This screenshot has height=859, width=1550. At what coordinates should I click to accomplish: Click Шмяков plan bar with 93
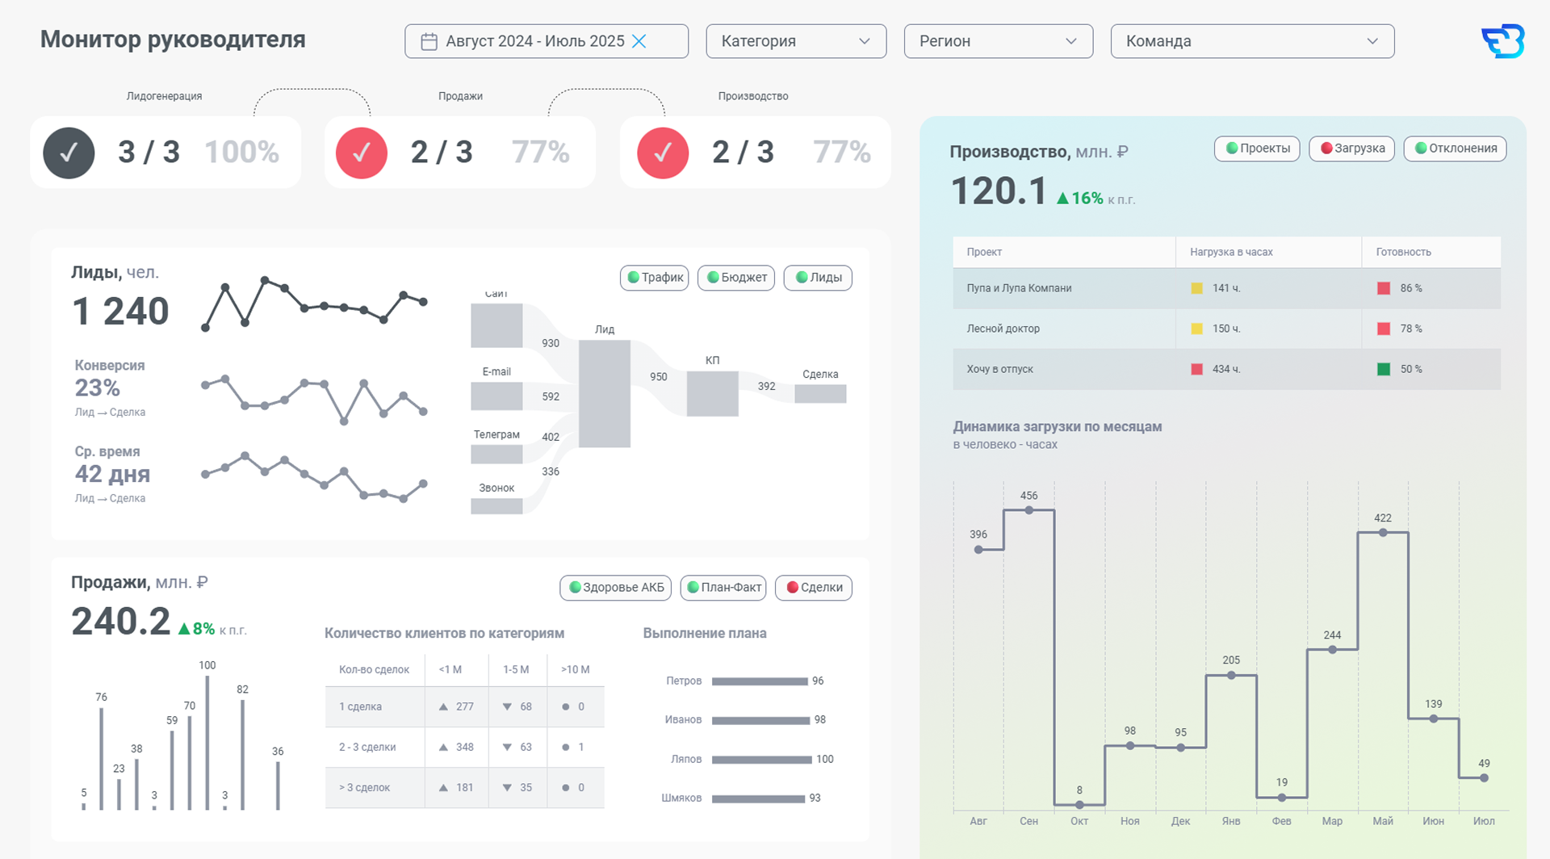point(758,798)
